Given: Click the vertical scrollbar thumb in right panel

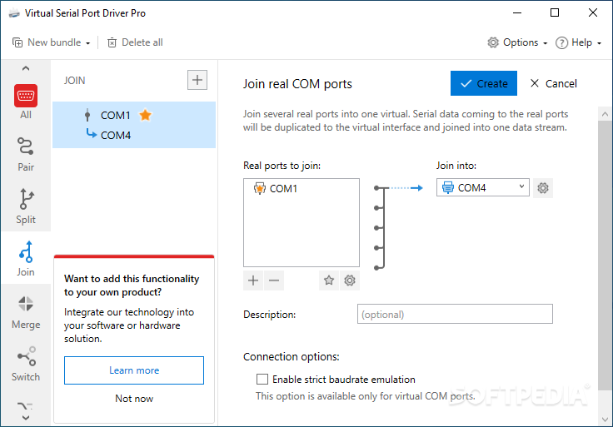Looking at the screenshot, I should click(605, 254).
